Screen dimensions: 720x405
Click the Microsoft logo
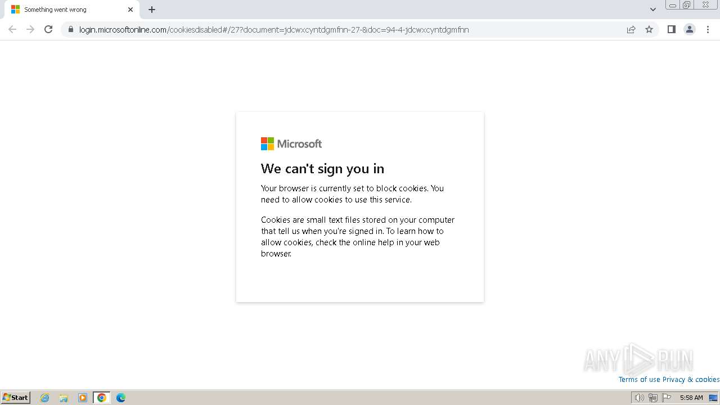click(x=291, y=144)
